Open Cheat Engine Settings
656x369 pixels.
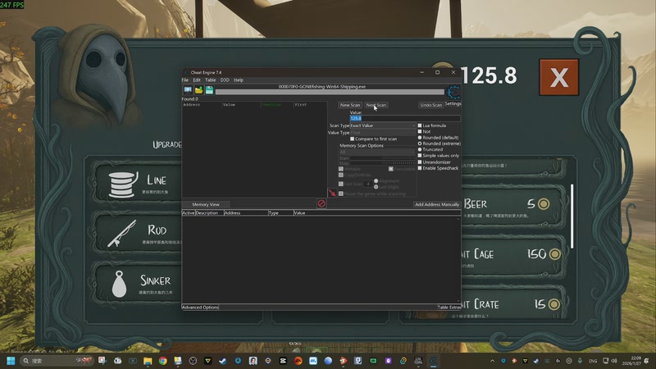point(453,103)
